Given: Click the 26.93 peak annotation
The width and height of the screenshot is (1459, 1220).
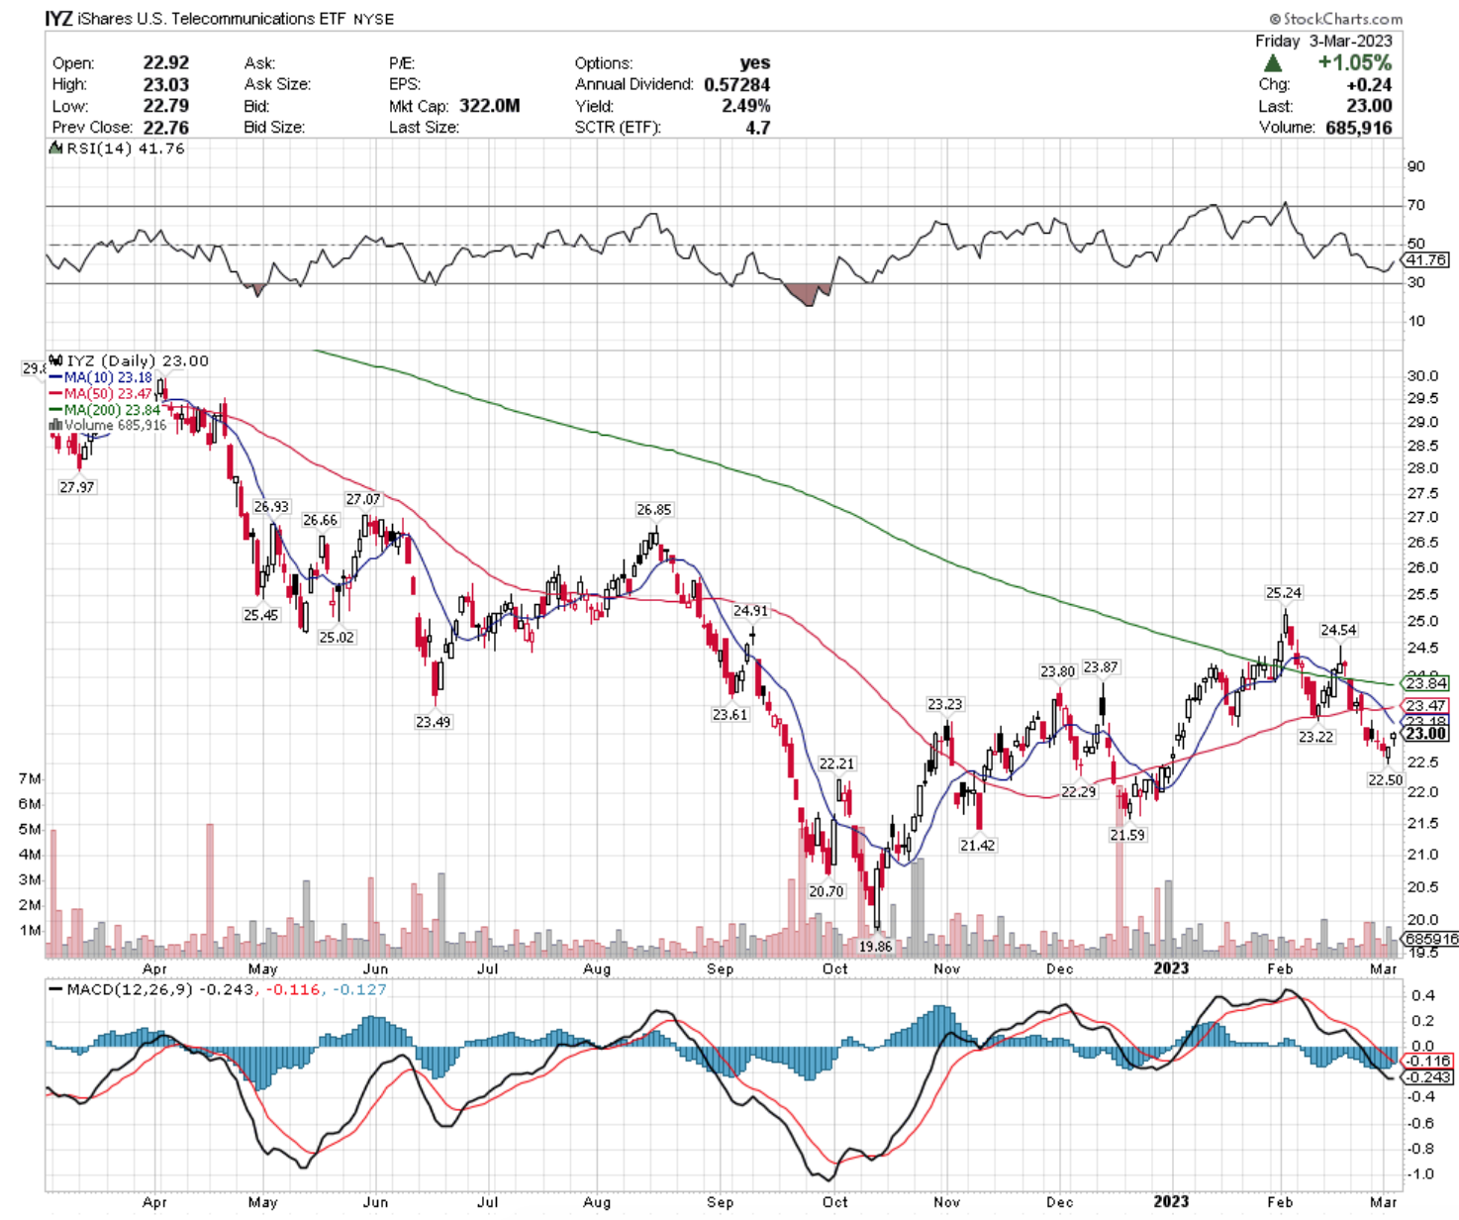Looking at the screenshot, I should click(x=271, y=506).
